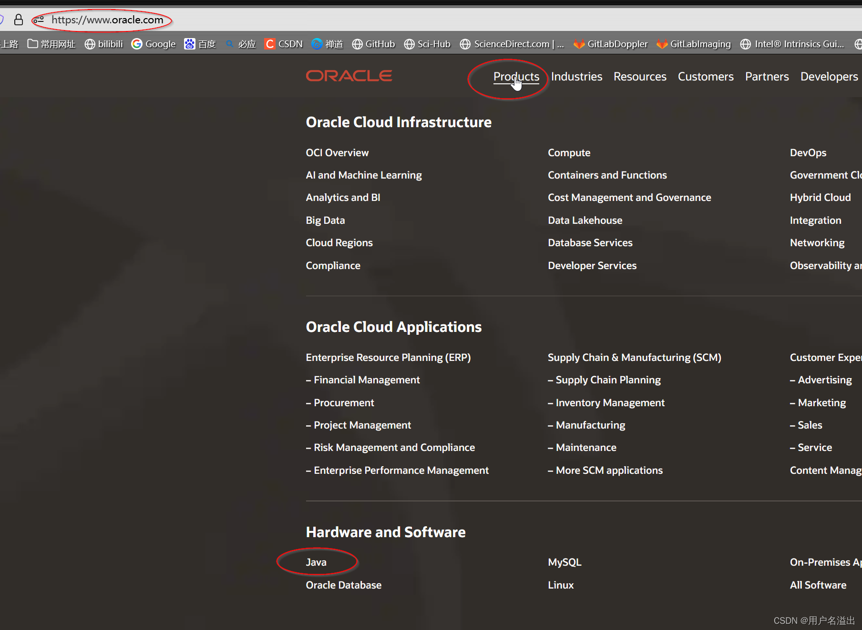Open the OCI Overview link
Image resolution: width=862 pixels, height=630 pixels.
(337, 153)
